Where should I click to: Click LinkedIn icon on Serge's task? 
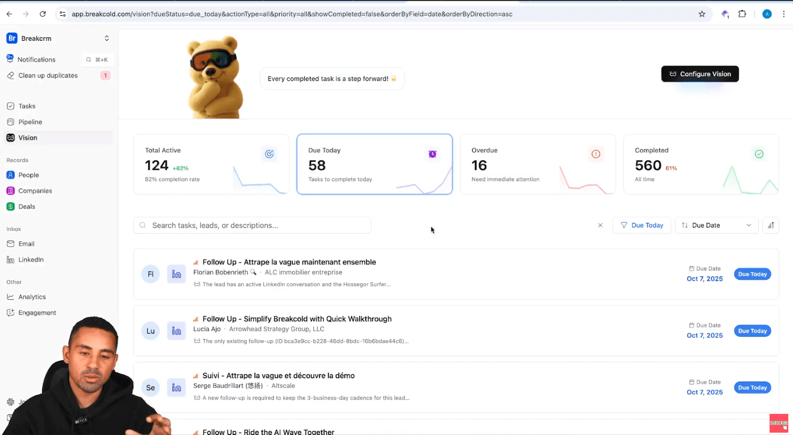click(176, 388)
